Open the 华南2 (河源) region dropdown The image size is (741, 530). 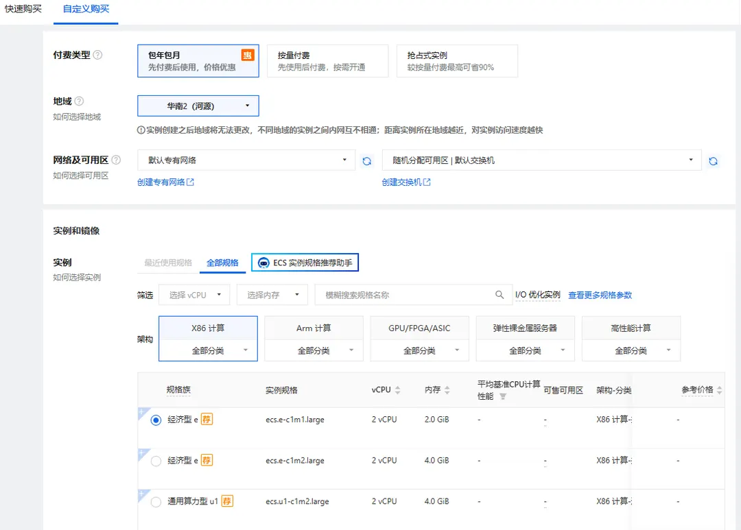coord(198,106)
